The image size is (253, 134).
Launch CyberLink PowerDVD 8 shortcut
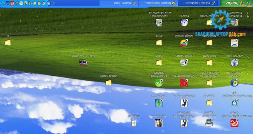[x=234, y=82]
